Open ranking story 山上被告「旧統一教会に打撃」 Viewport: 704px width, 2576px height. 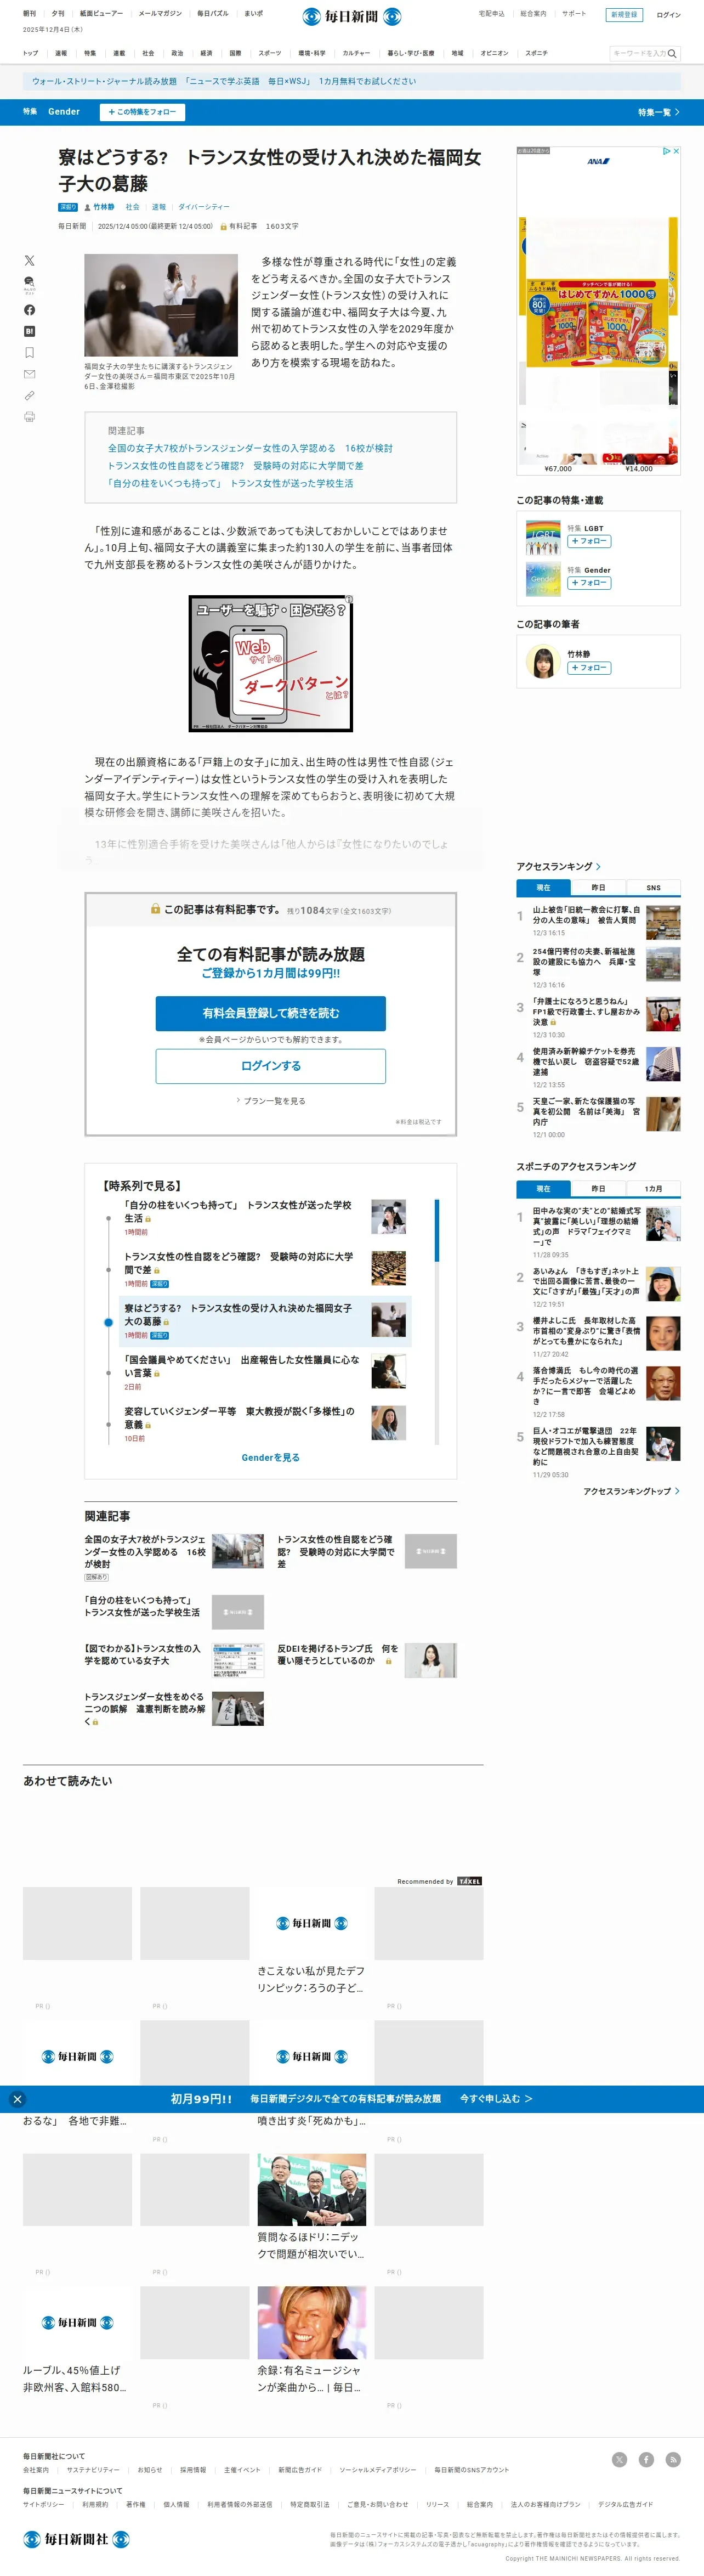tap(586, 915)
